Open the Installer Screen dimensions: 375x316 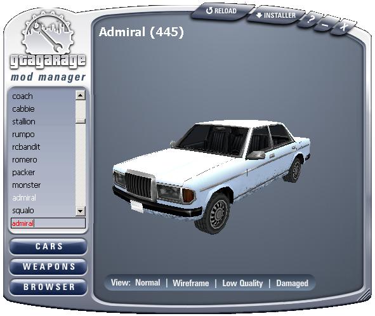(x=275, y=16)
